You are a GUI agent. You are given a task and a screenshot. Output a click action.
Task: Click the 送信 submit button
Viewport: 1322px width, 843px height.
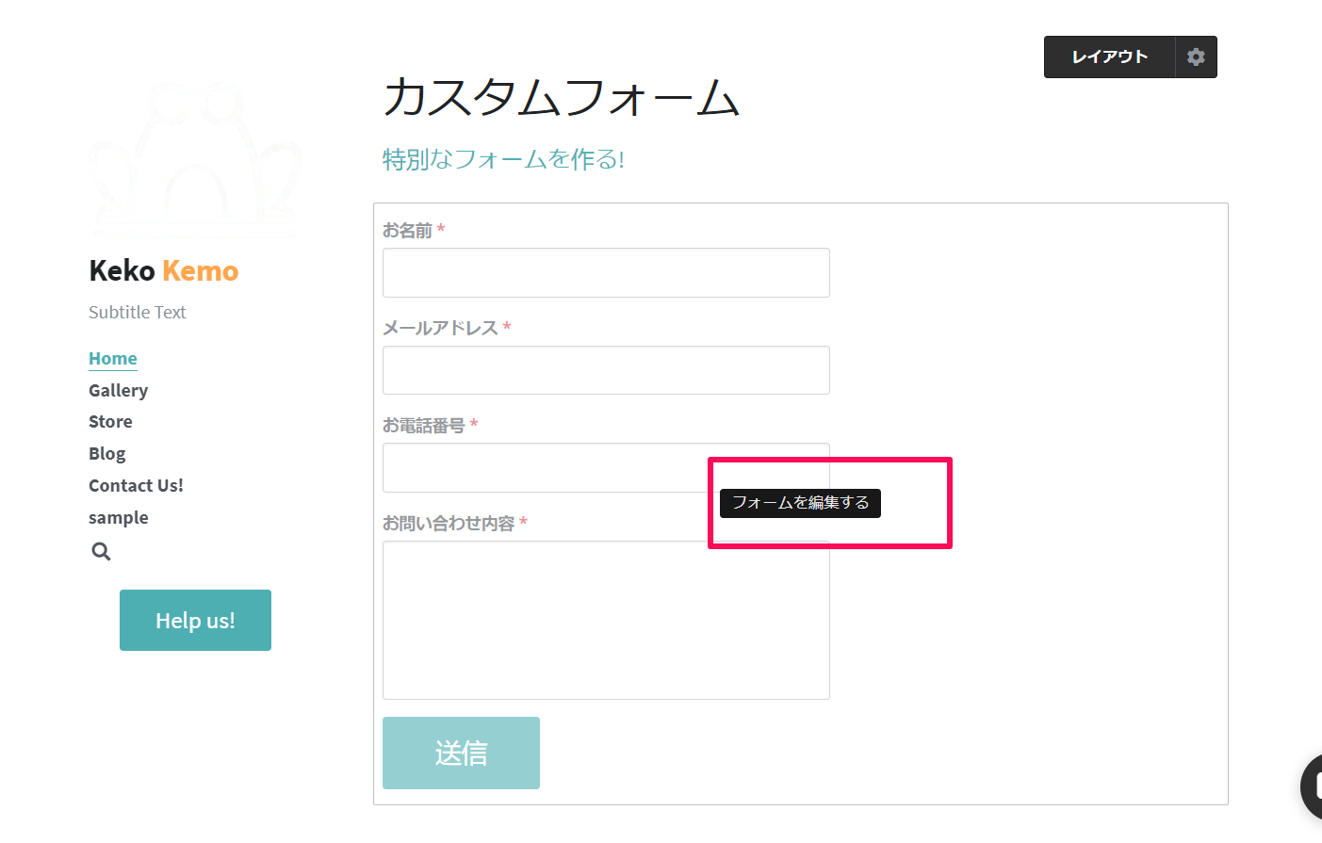(x=461, y=753)
